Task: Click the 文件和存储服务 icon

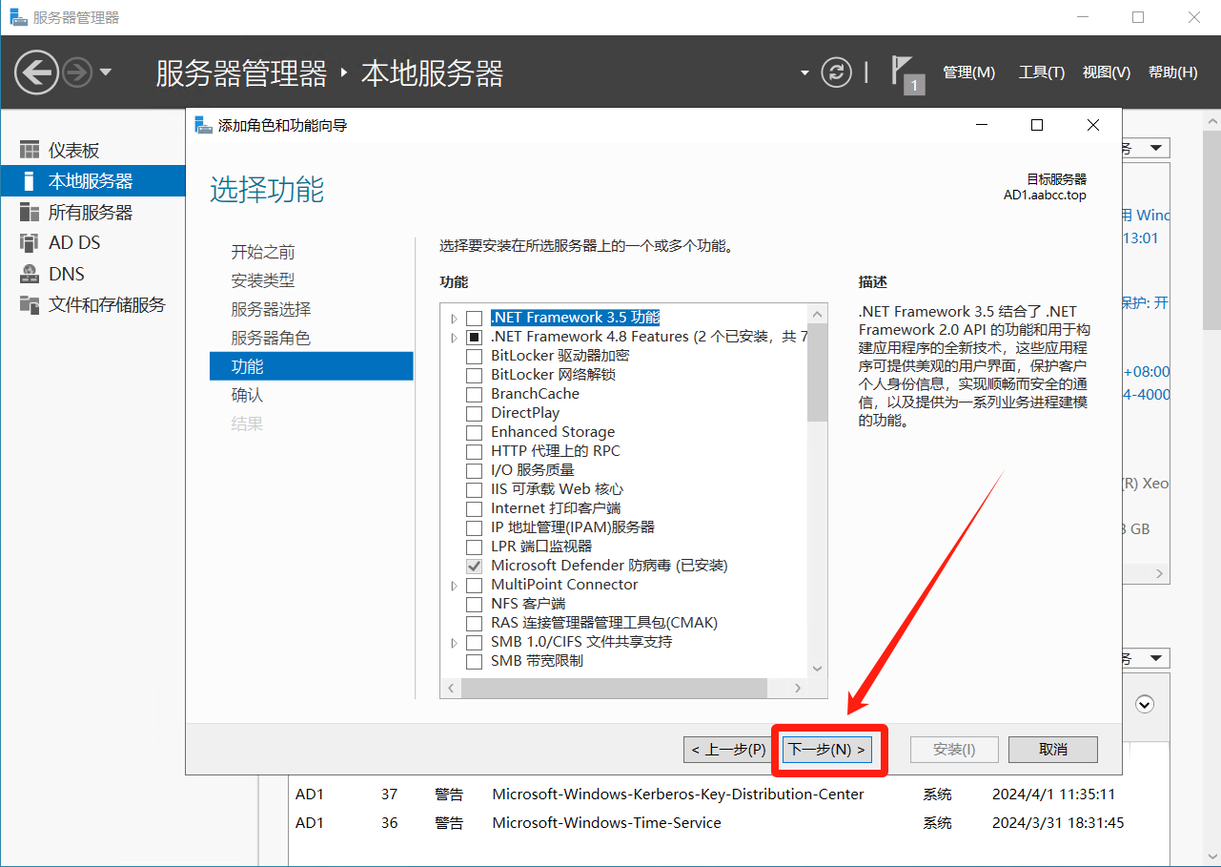Action: pyautogui.click(x=31, y=305)
